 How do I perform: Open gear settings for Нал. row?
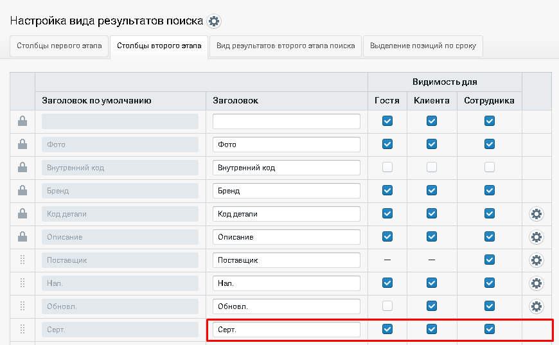[536, 283]
